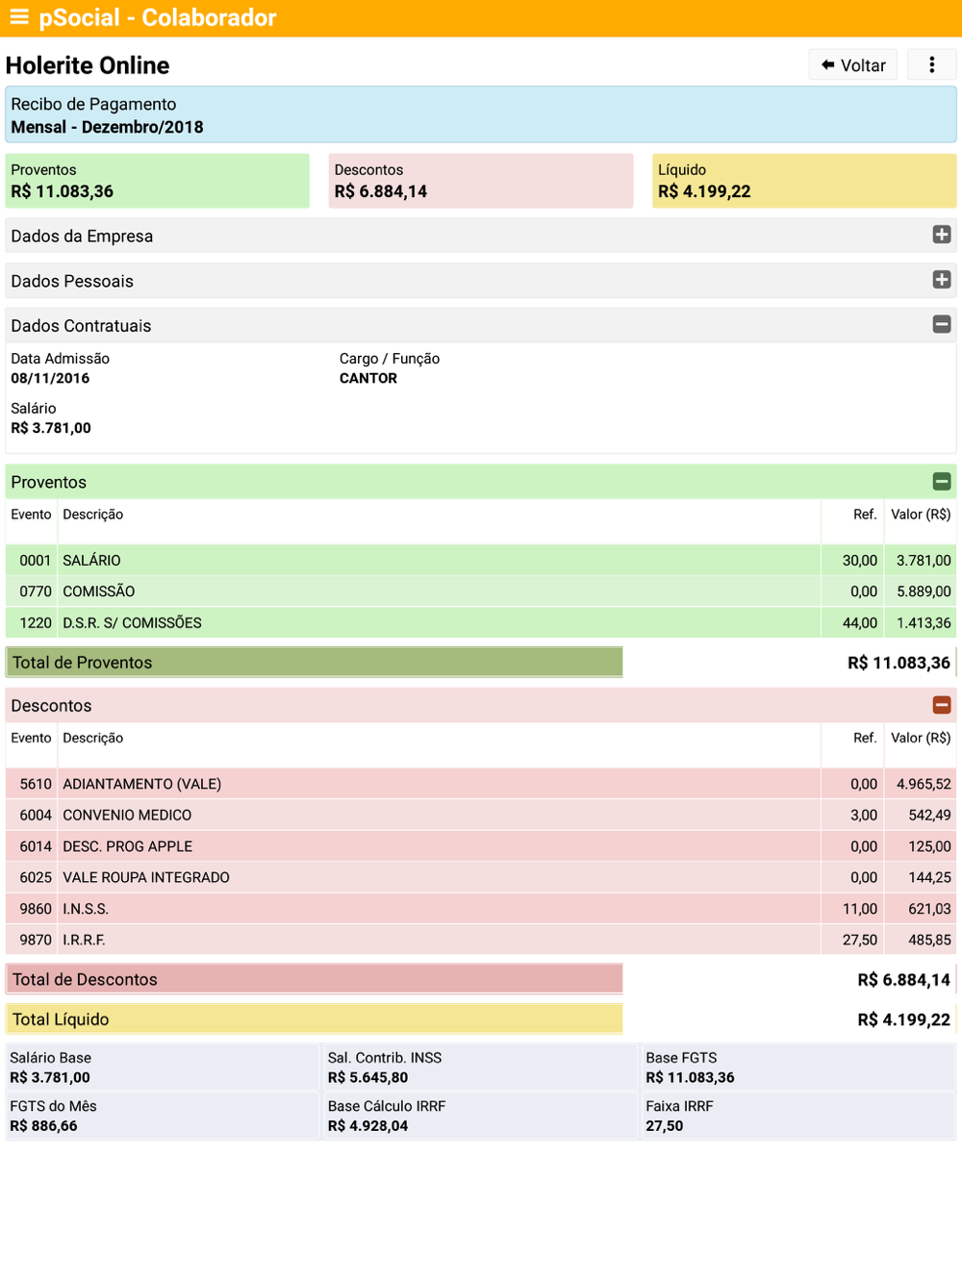Collapse Descontos section with red minus icon
The width and height of the screenshot is (962, 1283).
coord(942,705)
